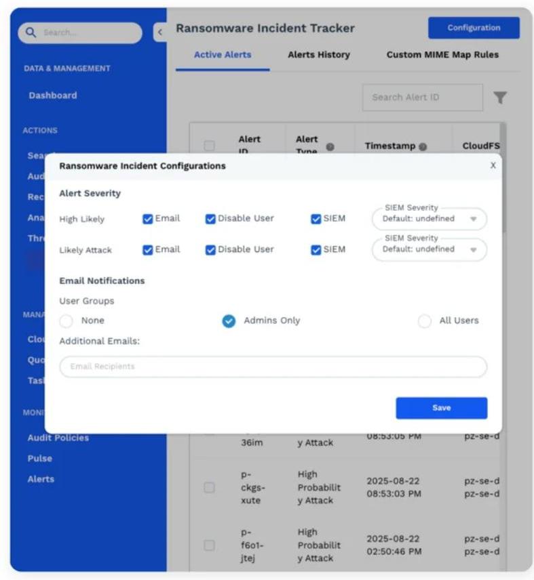Open SIEM Severity dropdown for High Likely
Viewport: 534px width, 580px height.
430,219
